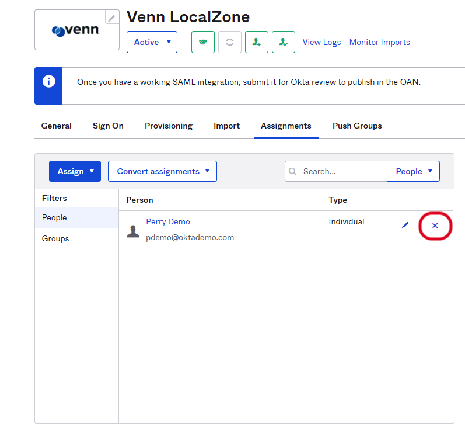Select the Assignments tab
Viewport: 465px width, 437px height.
(x=286, y=126)
